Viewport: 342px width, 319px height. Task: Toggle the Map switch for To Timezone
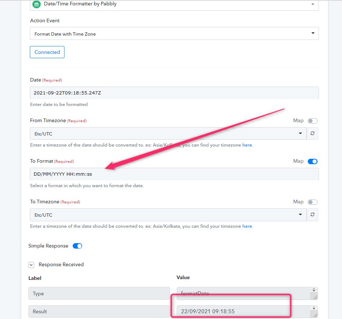coord(312,202)
